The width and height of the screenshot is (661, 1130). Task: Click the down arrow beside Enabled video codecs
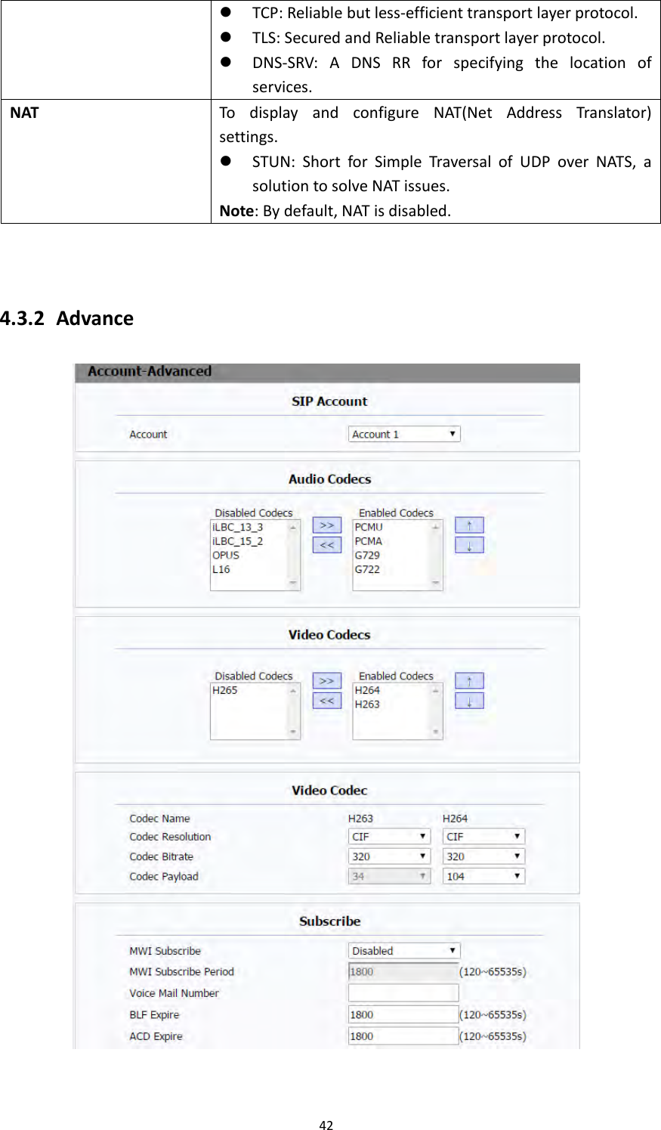point(469,700)
